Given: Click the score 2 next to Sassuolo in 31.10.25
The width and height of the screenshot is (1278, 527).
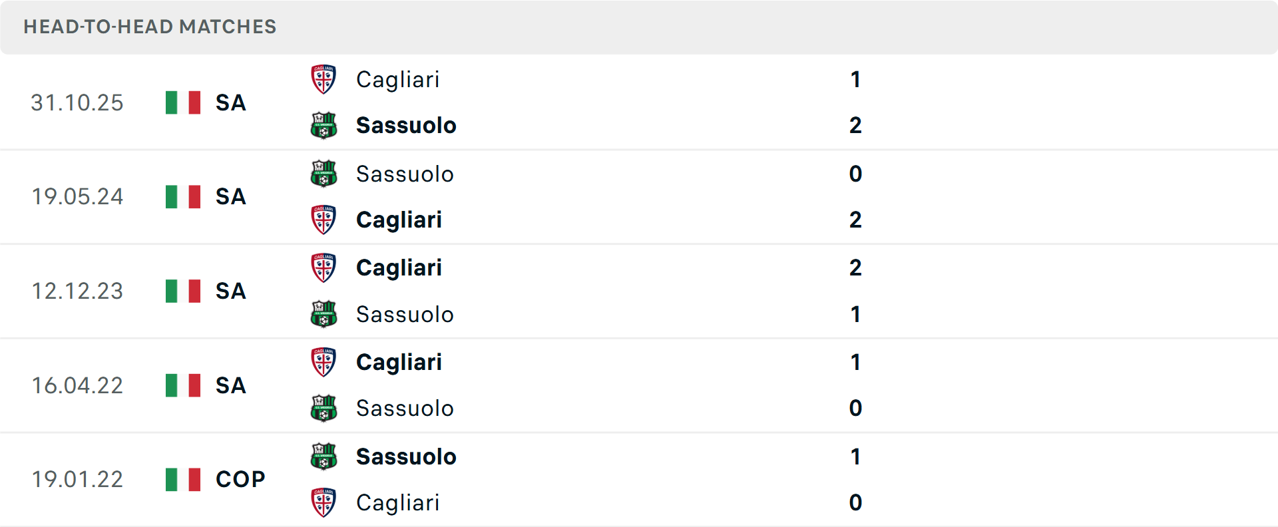Looking at the screenshot, I should [x=856, y=125].
